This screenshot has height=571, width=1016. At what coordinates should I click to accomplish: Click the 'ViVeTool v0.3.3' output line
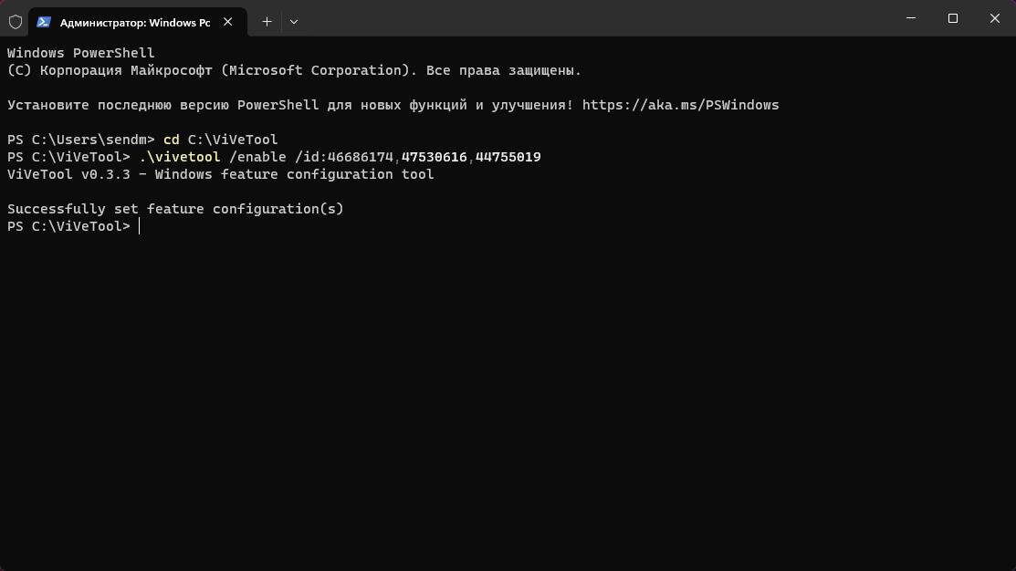(220, 174)
